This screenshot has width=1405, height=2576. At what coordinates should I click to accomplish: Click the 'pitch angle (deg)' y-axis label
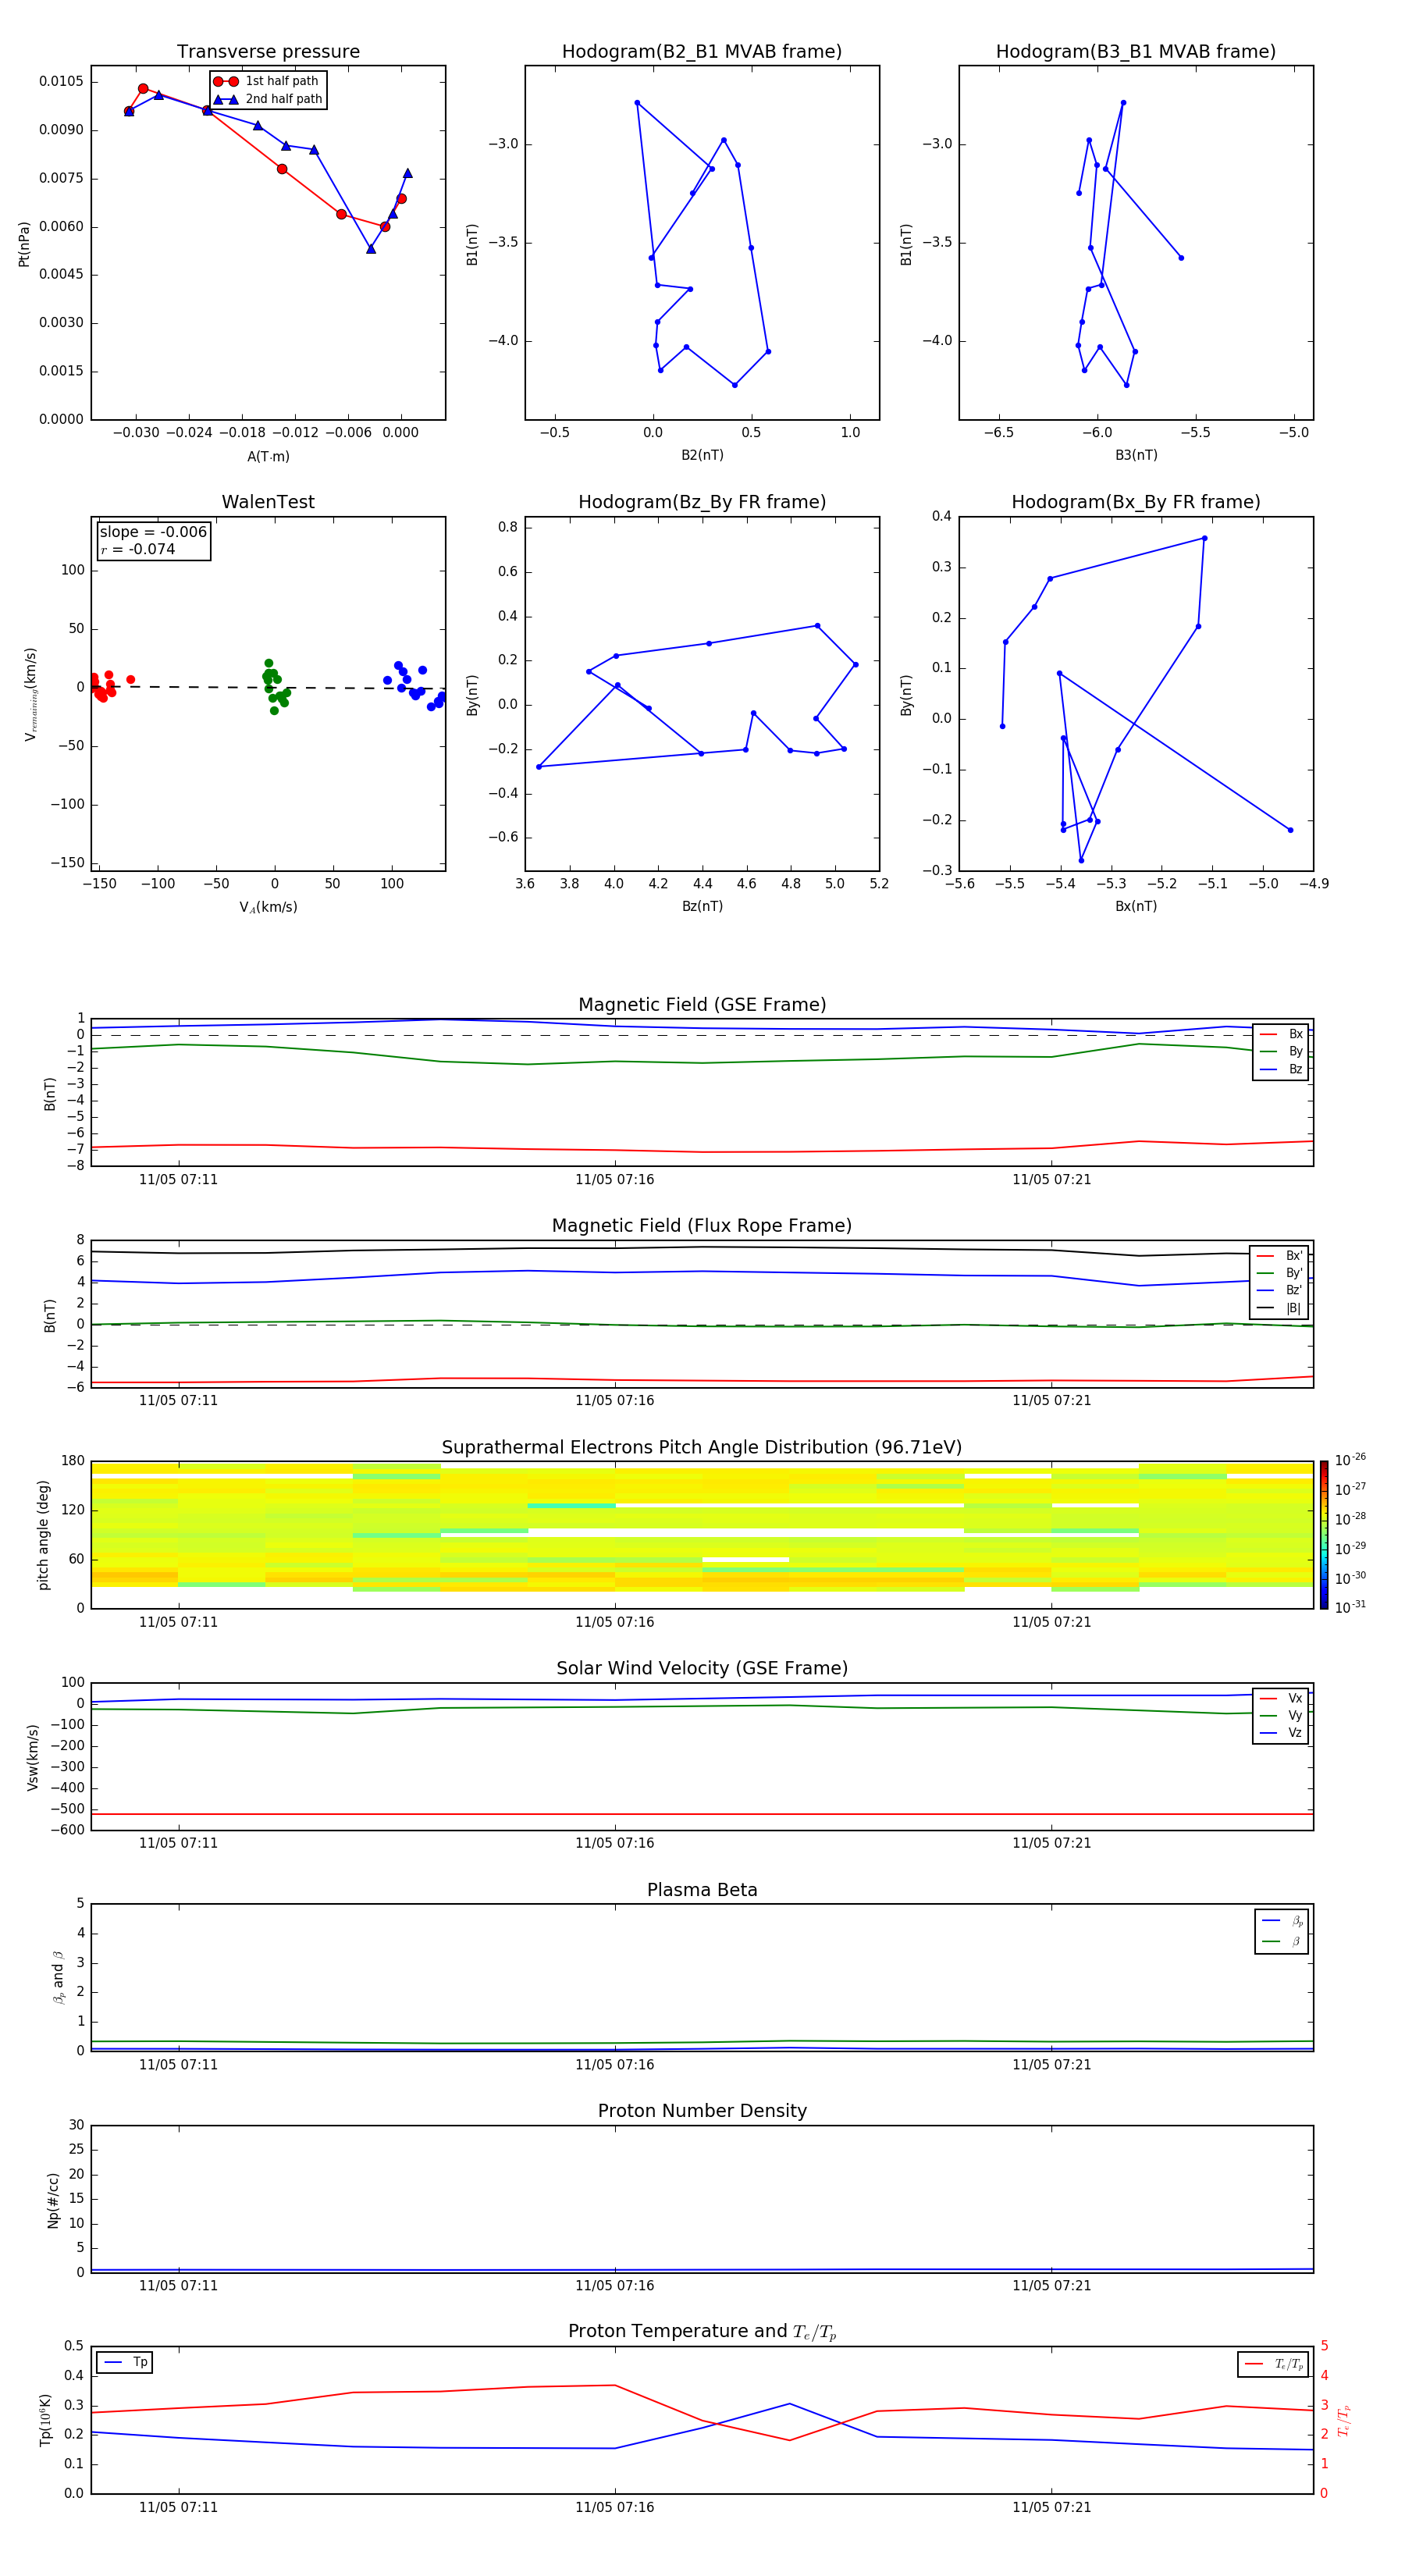(43, 1535)
